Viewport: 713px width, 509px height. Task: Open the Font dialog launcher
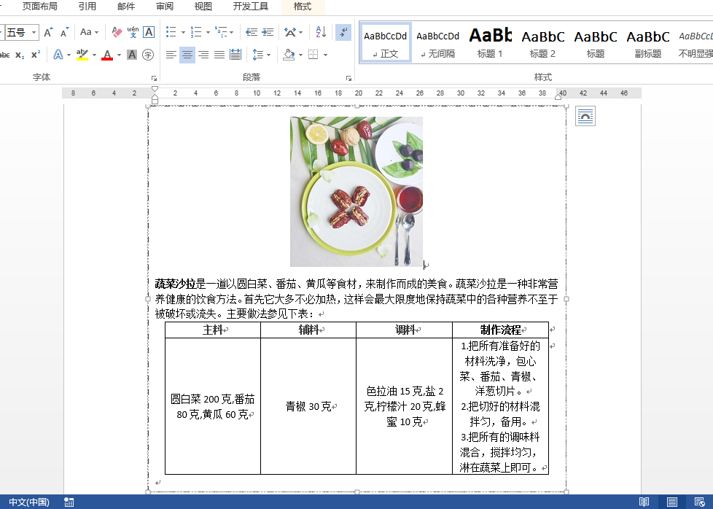[x=154, y=78]
